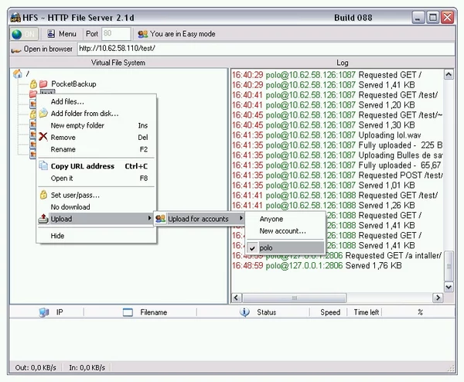Minimize the HFS window
Viewport: 464px width, 382px height.
click(418, 18)
